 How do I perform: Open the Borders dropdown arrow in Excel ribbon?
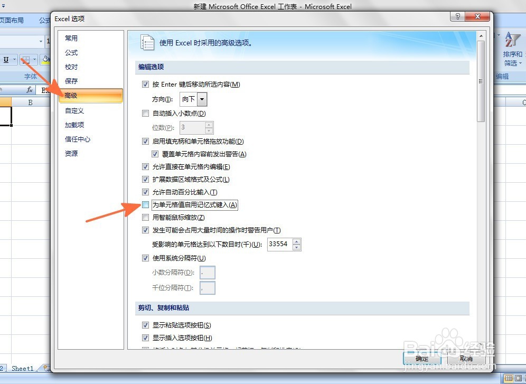34,60
